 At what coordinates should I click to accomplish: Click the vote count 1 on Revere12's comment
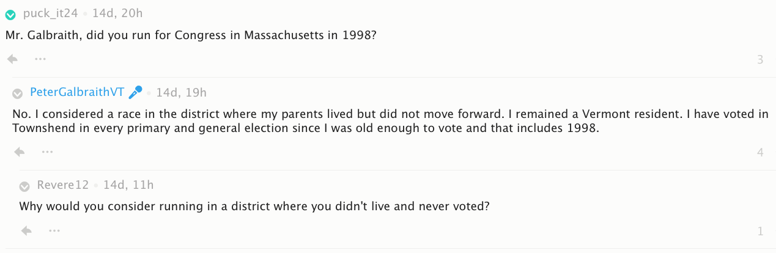click(760, 232)
